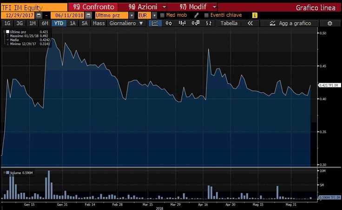
Task: Select the 5A time range tab
Action: [85, 23]
